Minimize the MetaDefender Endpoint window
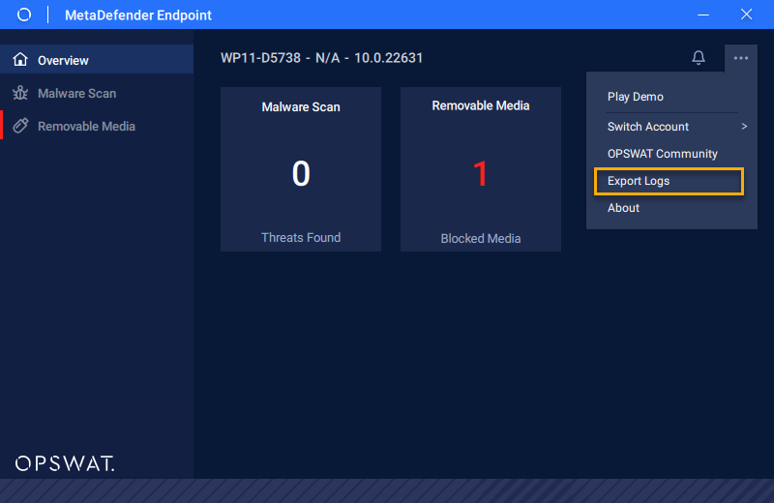 703,15
